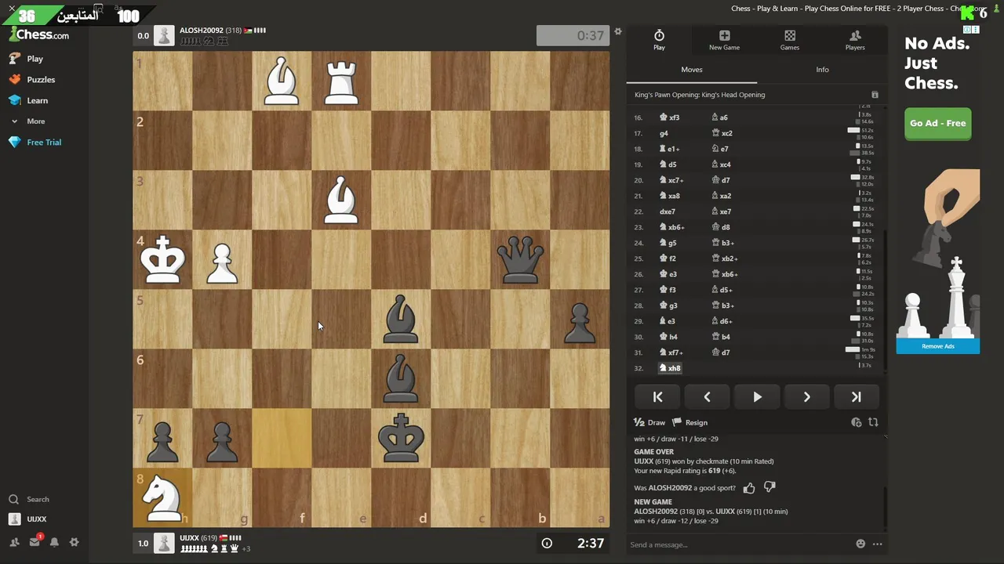Image resolution: width=1004 pixels, height=564 pixels.
Task: Jump to first move of game
Action: [x=657, y=397]
